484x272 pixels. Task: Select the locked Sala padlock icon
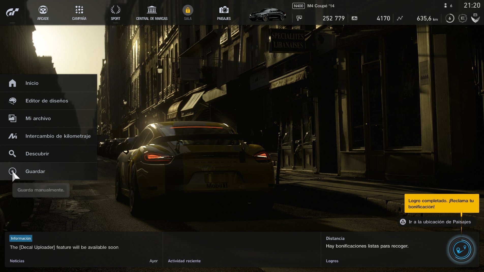tap(188, 10)
